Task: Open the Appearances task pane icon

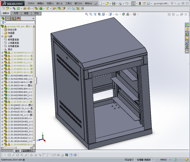Action: [187, 46]
